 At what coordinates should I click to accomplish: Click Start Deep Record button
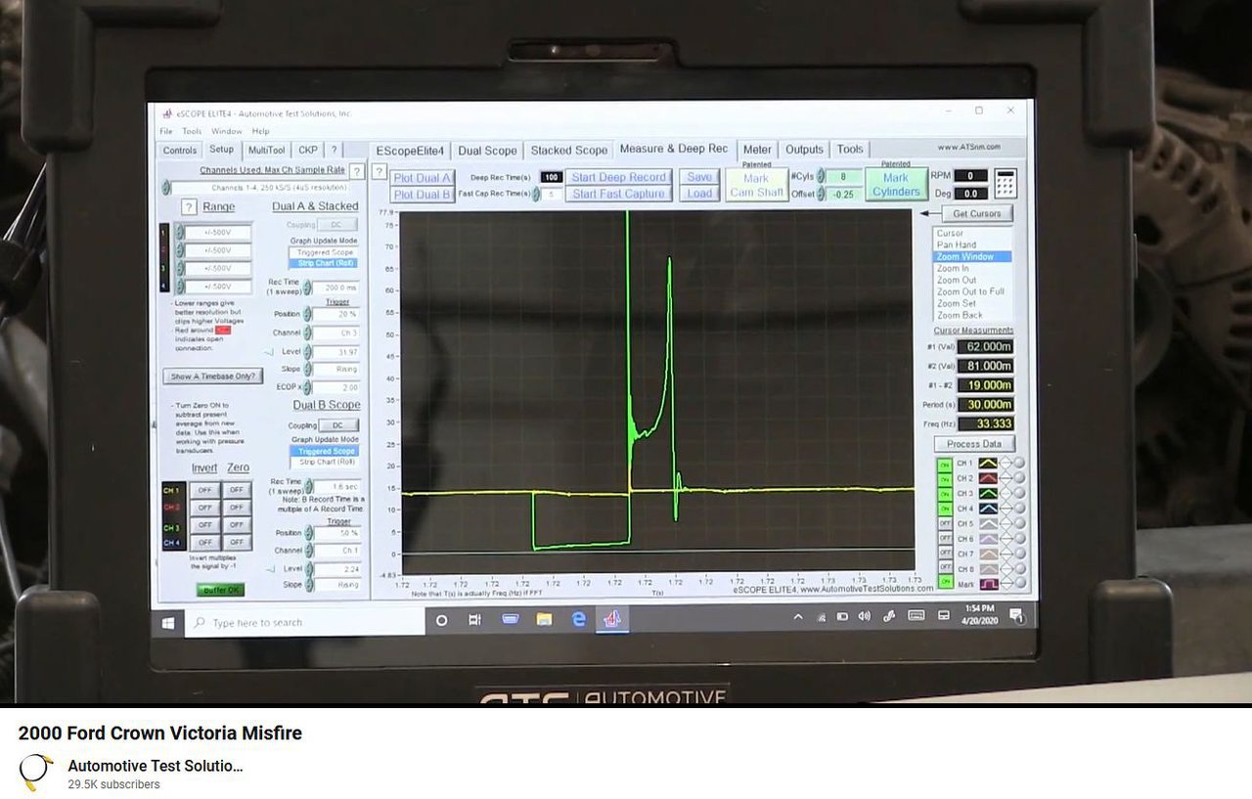point(618,177)
